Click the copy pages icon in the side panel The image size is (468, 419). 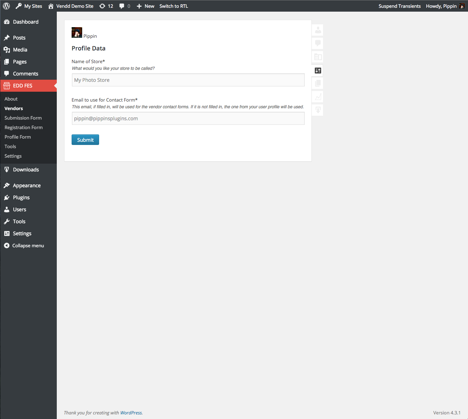click(x=317, y=83)
